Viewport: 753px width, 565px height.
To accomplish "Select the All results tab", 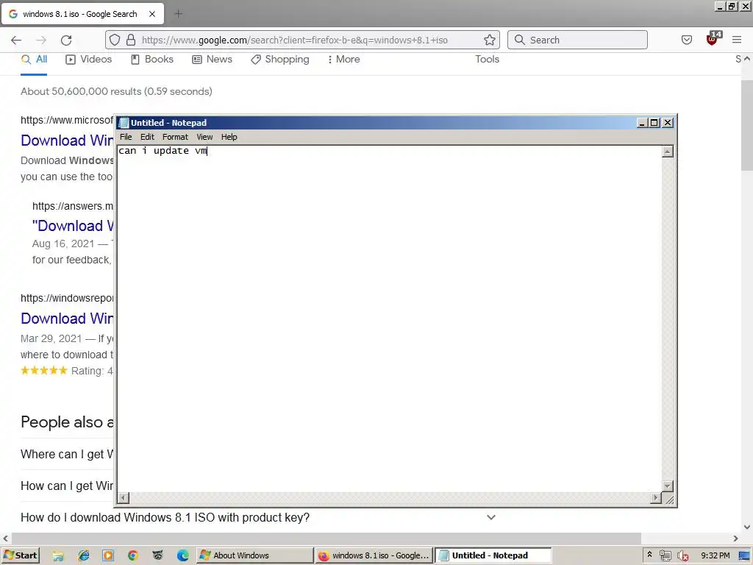I will [34, 60].
